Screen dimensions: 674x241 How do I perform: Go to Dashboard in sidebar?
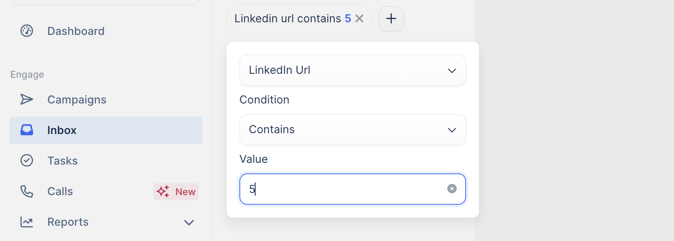(76, 31)
